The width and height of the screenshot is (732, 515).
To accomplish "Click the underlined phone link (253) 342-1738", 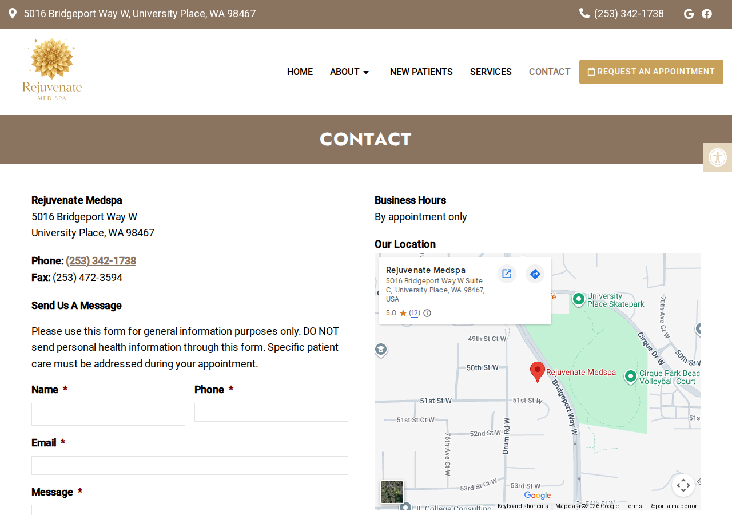I will click(x=101, y=261).
